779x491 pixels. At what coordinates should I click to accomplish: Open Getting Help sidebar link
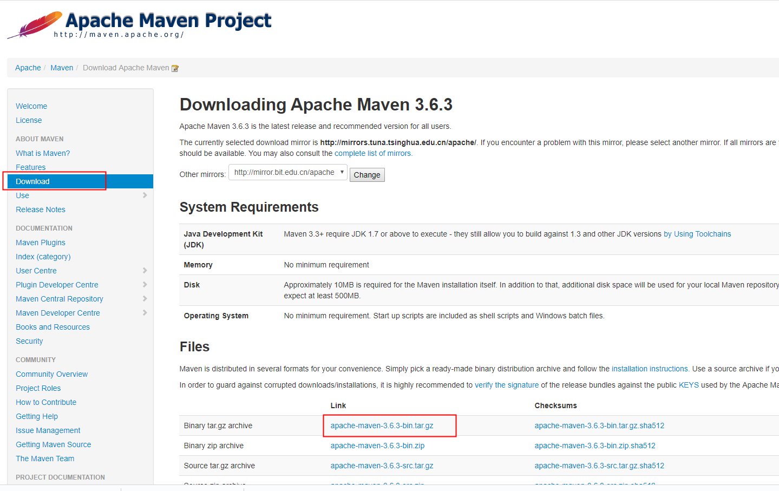(x=37, y=416)
